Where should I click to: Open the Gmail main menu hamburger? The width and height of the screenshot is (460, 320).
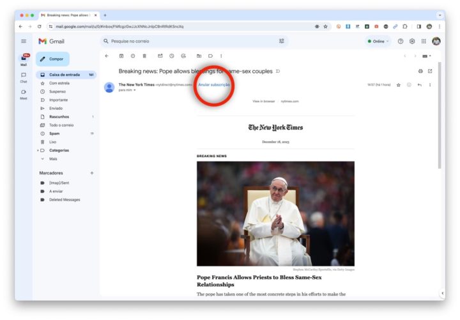click(x=24, y=42)
